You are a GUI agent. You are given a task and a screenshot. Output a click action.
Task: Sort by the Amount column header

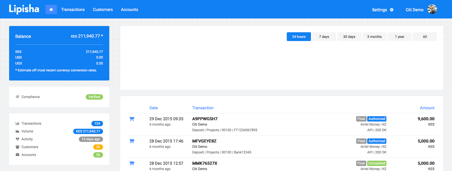click(x=427, y=108)
